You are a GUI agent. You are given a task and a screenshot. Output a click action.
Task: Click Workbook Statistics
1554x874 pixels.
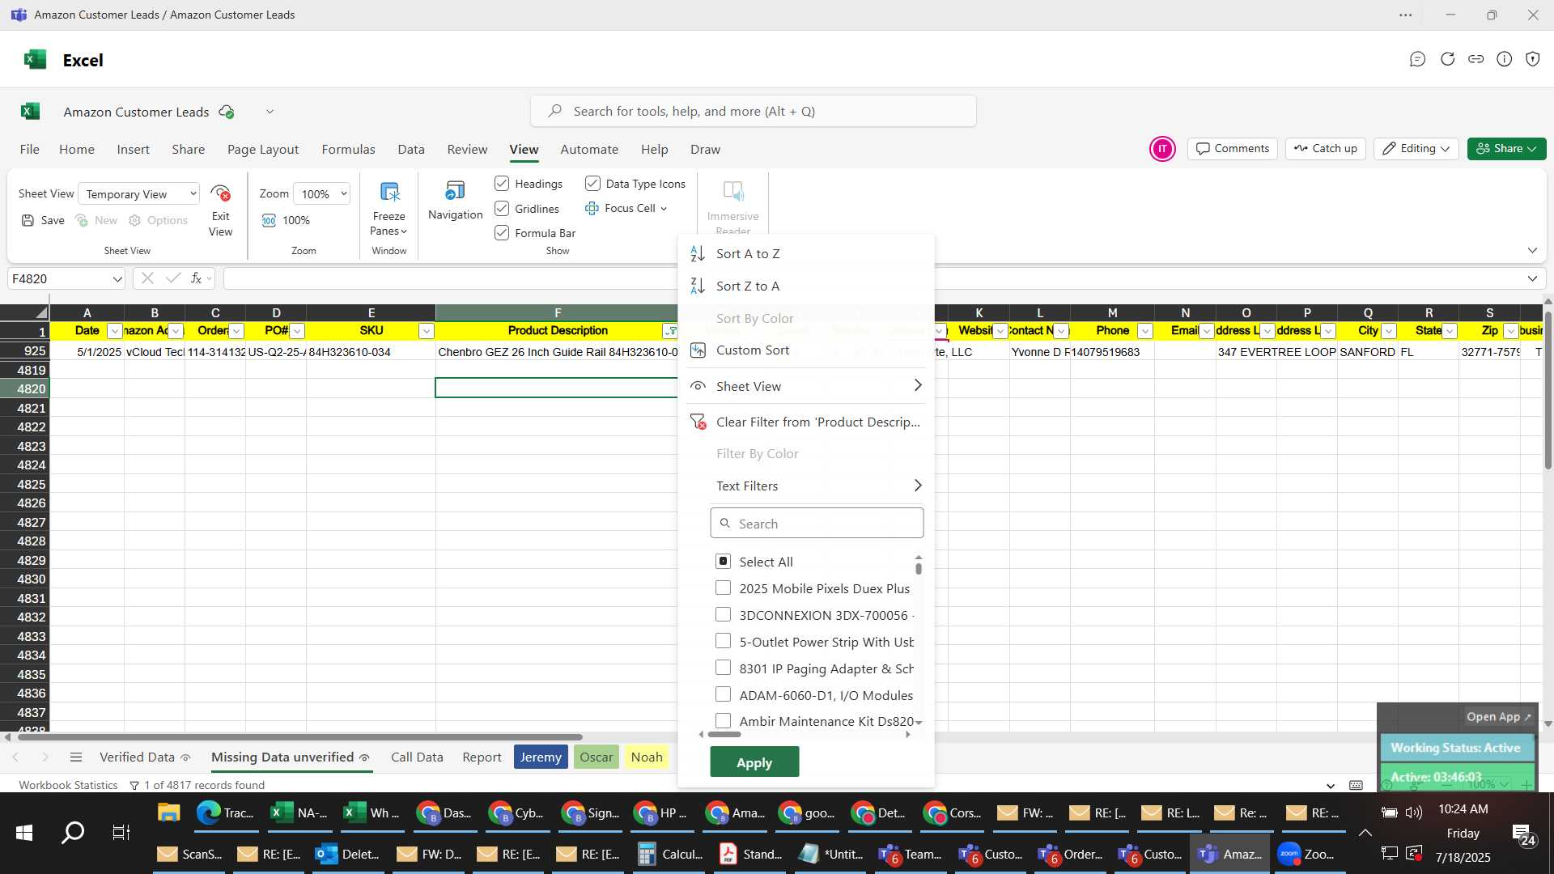[x=68, y=785]
